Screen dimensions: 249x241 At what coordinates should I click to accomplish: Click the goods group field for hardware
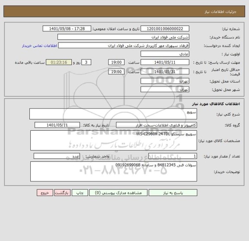coord(156,125)
